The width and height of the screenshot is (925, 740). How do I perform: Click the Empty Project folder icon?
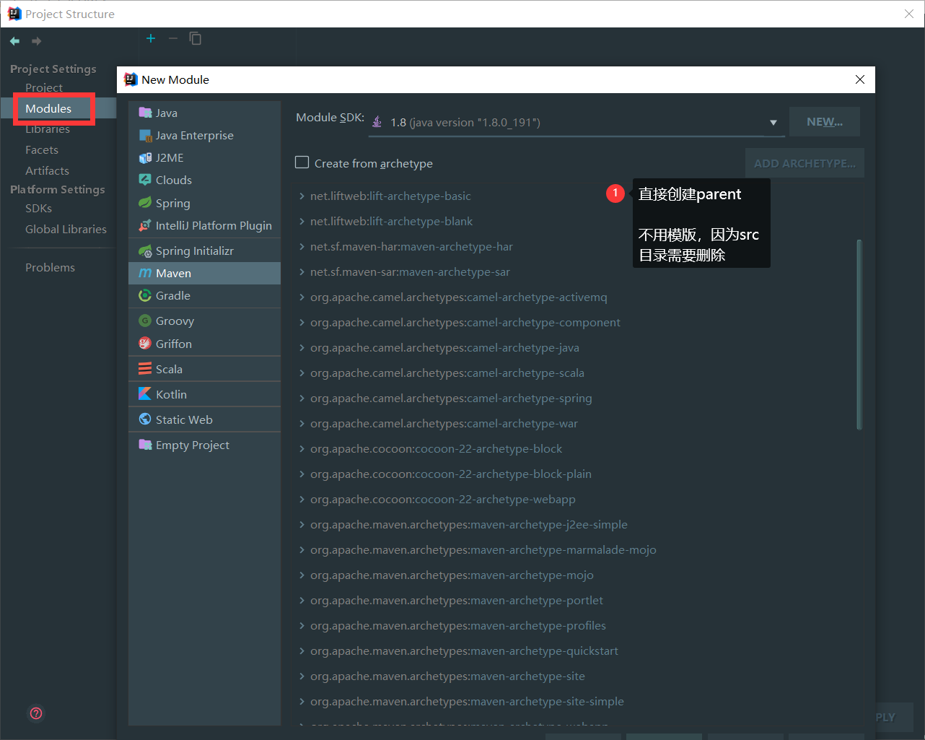[145, 445]
